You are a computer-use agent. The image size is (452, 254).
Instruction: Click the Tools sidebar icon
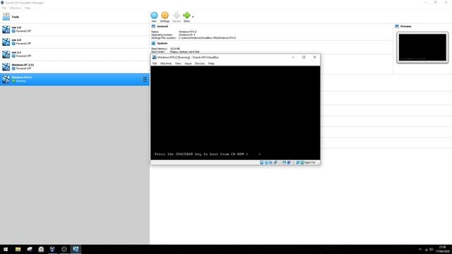[x=6, y=17]
